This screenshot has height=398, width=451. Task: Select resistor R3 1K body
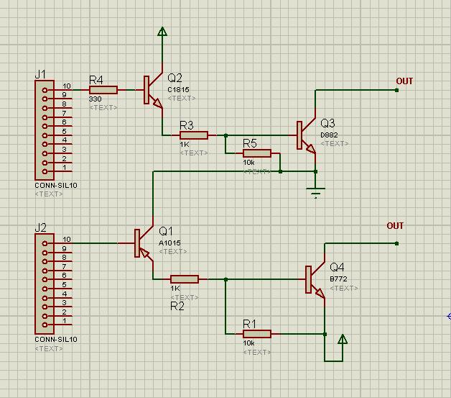click(x=194, y=135)
